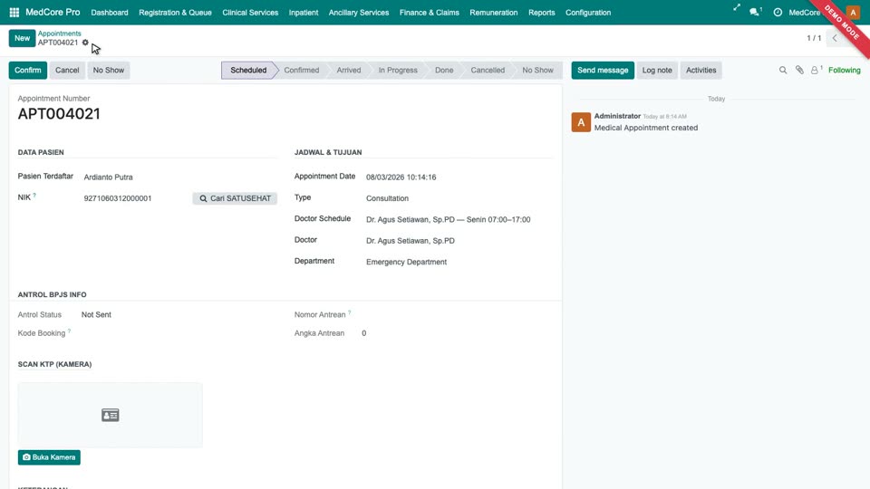Image resolution: width=870 pixels, height=489 pixels.
Task: Click the Kode Booking help question mark
Action: tap(70, 331)
